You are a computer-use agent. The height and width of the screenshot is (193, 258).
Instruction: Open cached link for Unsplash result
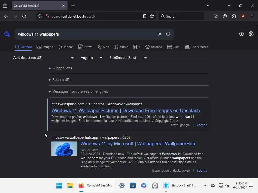point(202,125)
